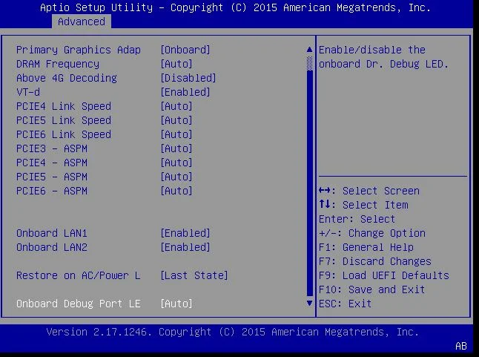Click the left-right arrows Select Screen icon
479x357 pixels.
[325, 191]
